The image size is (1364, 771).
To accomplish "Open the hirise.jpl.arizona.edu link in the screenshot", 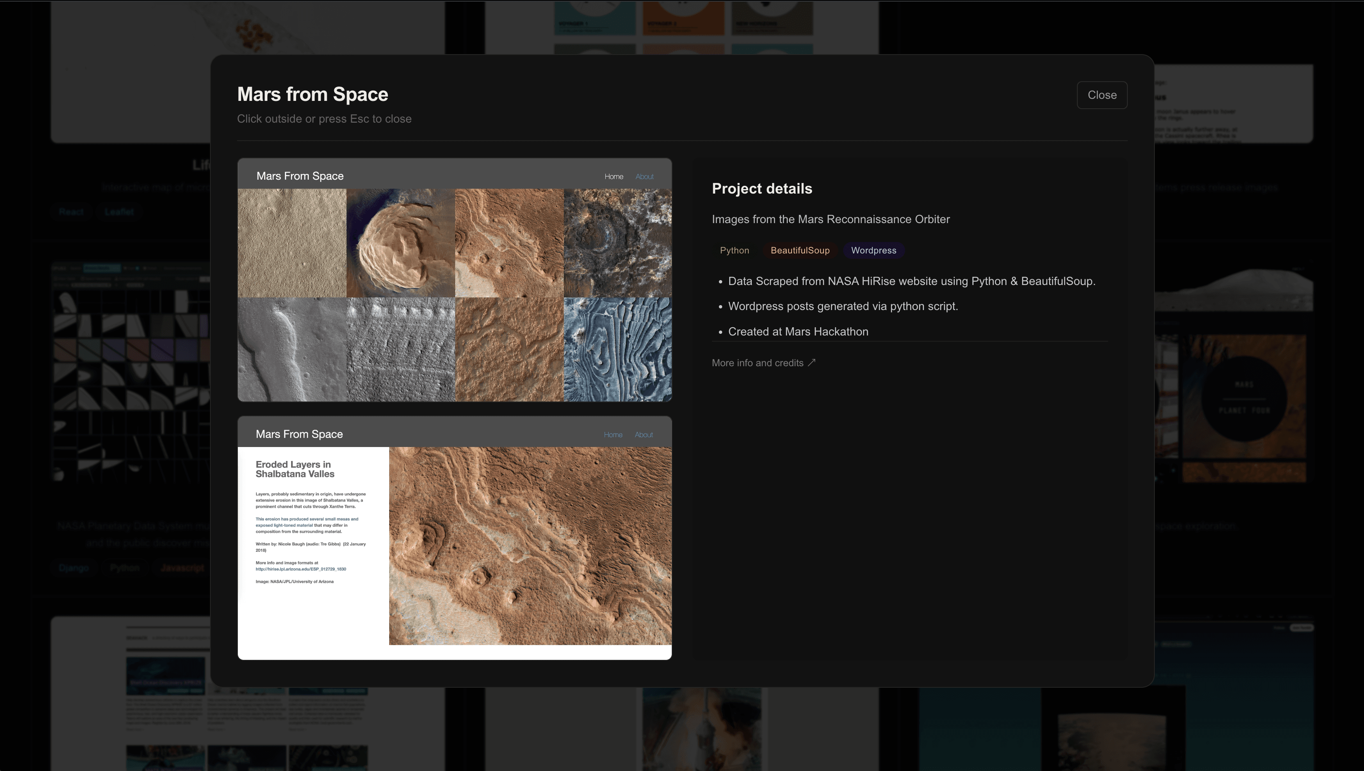I will click(x=301, y=569).
